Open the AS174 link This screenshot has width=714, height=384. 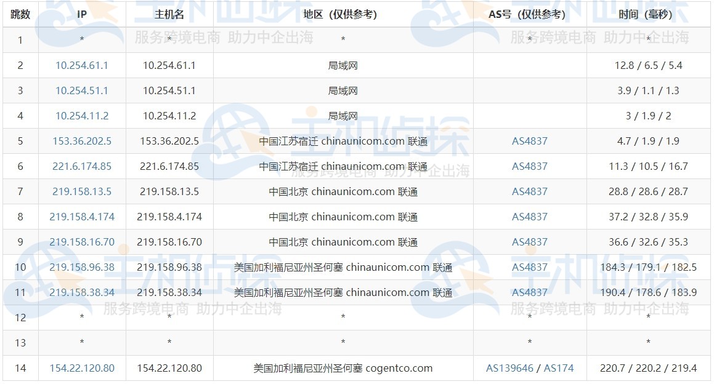click(x=559, y=368)
